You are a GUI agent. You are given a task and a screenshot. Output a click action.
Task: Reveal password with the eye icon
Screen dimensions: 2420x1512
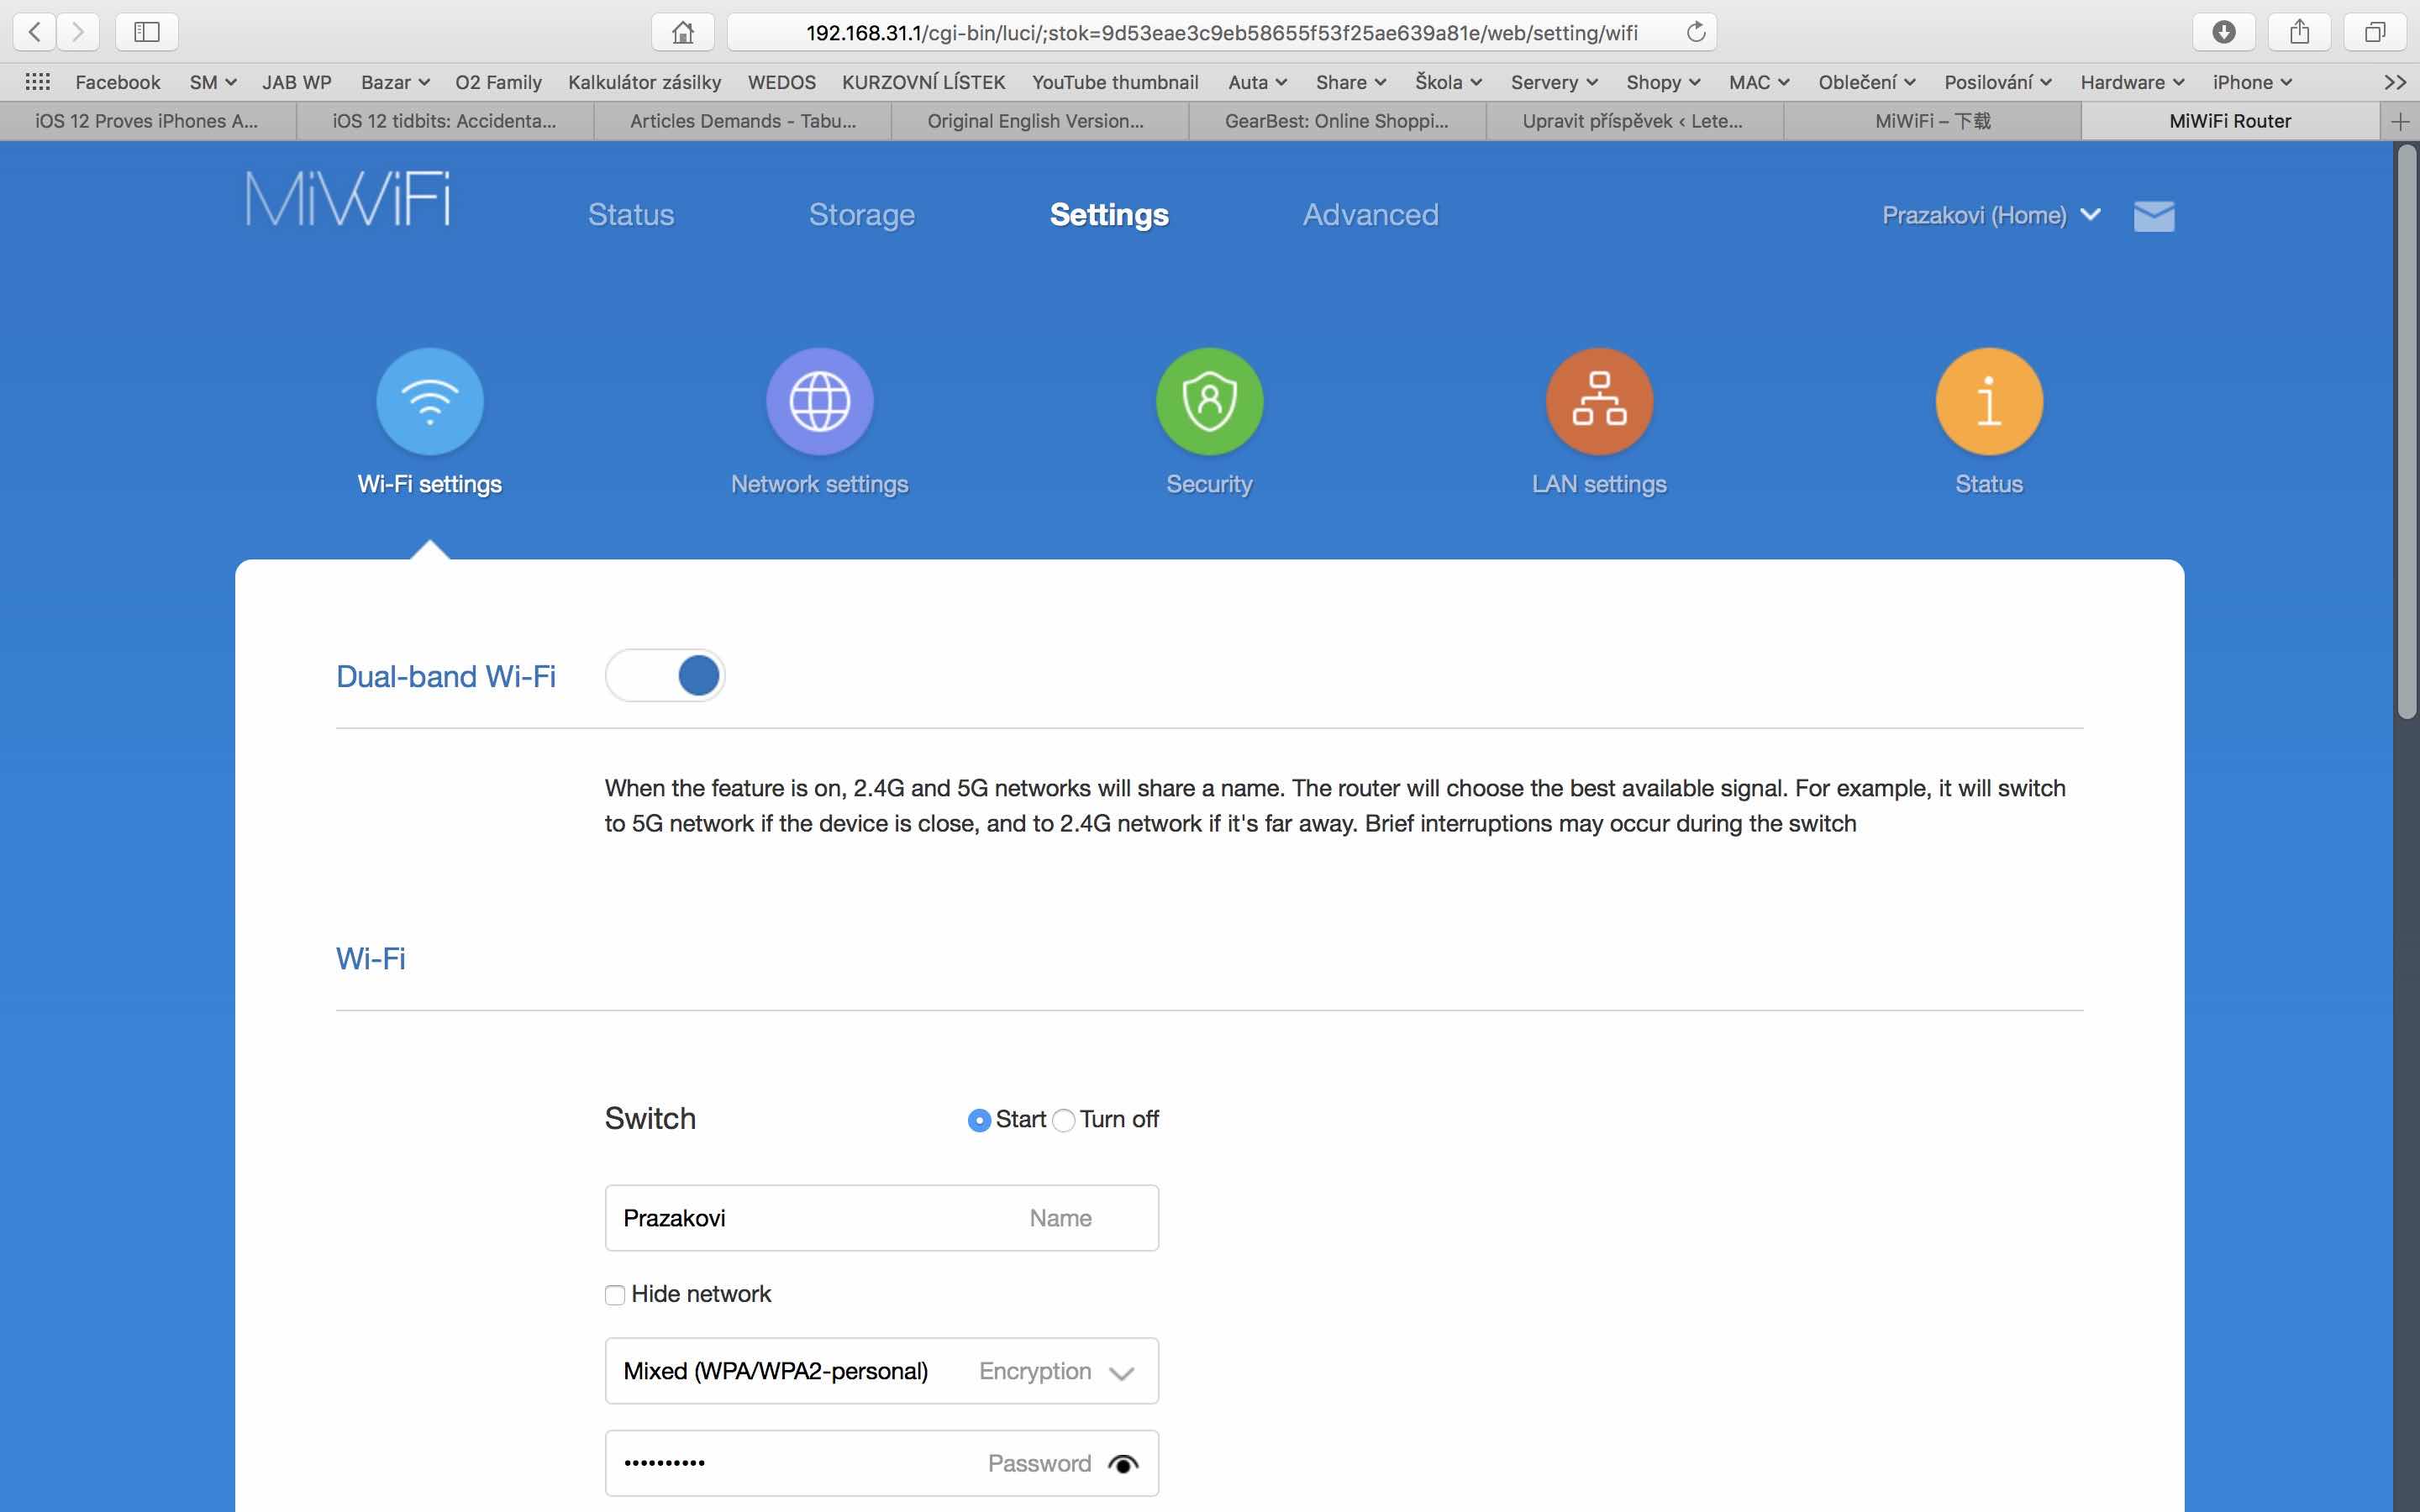click(1123, 1464)
